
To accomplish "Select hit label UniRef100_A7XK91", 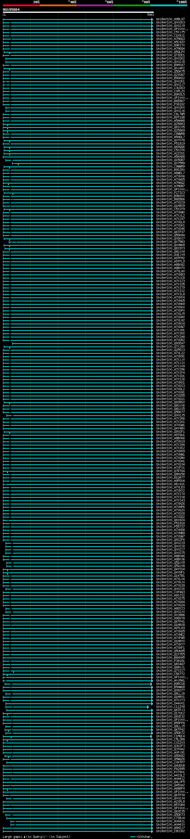I will pyautogui.click(x=170, y=356).
